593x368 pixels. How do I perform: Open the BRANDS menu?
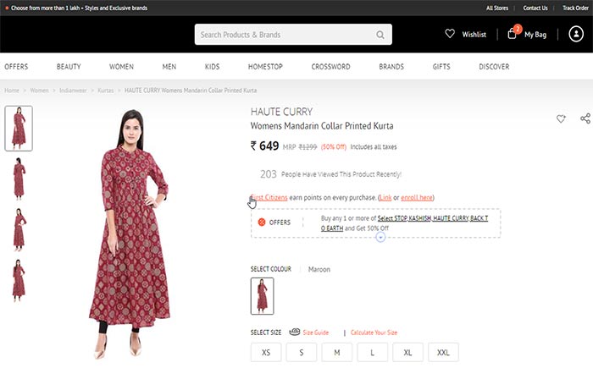click(x=391, y=67)
